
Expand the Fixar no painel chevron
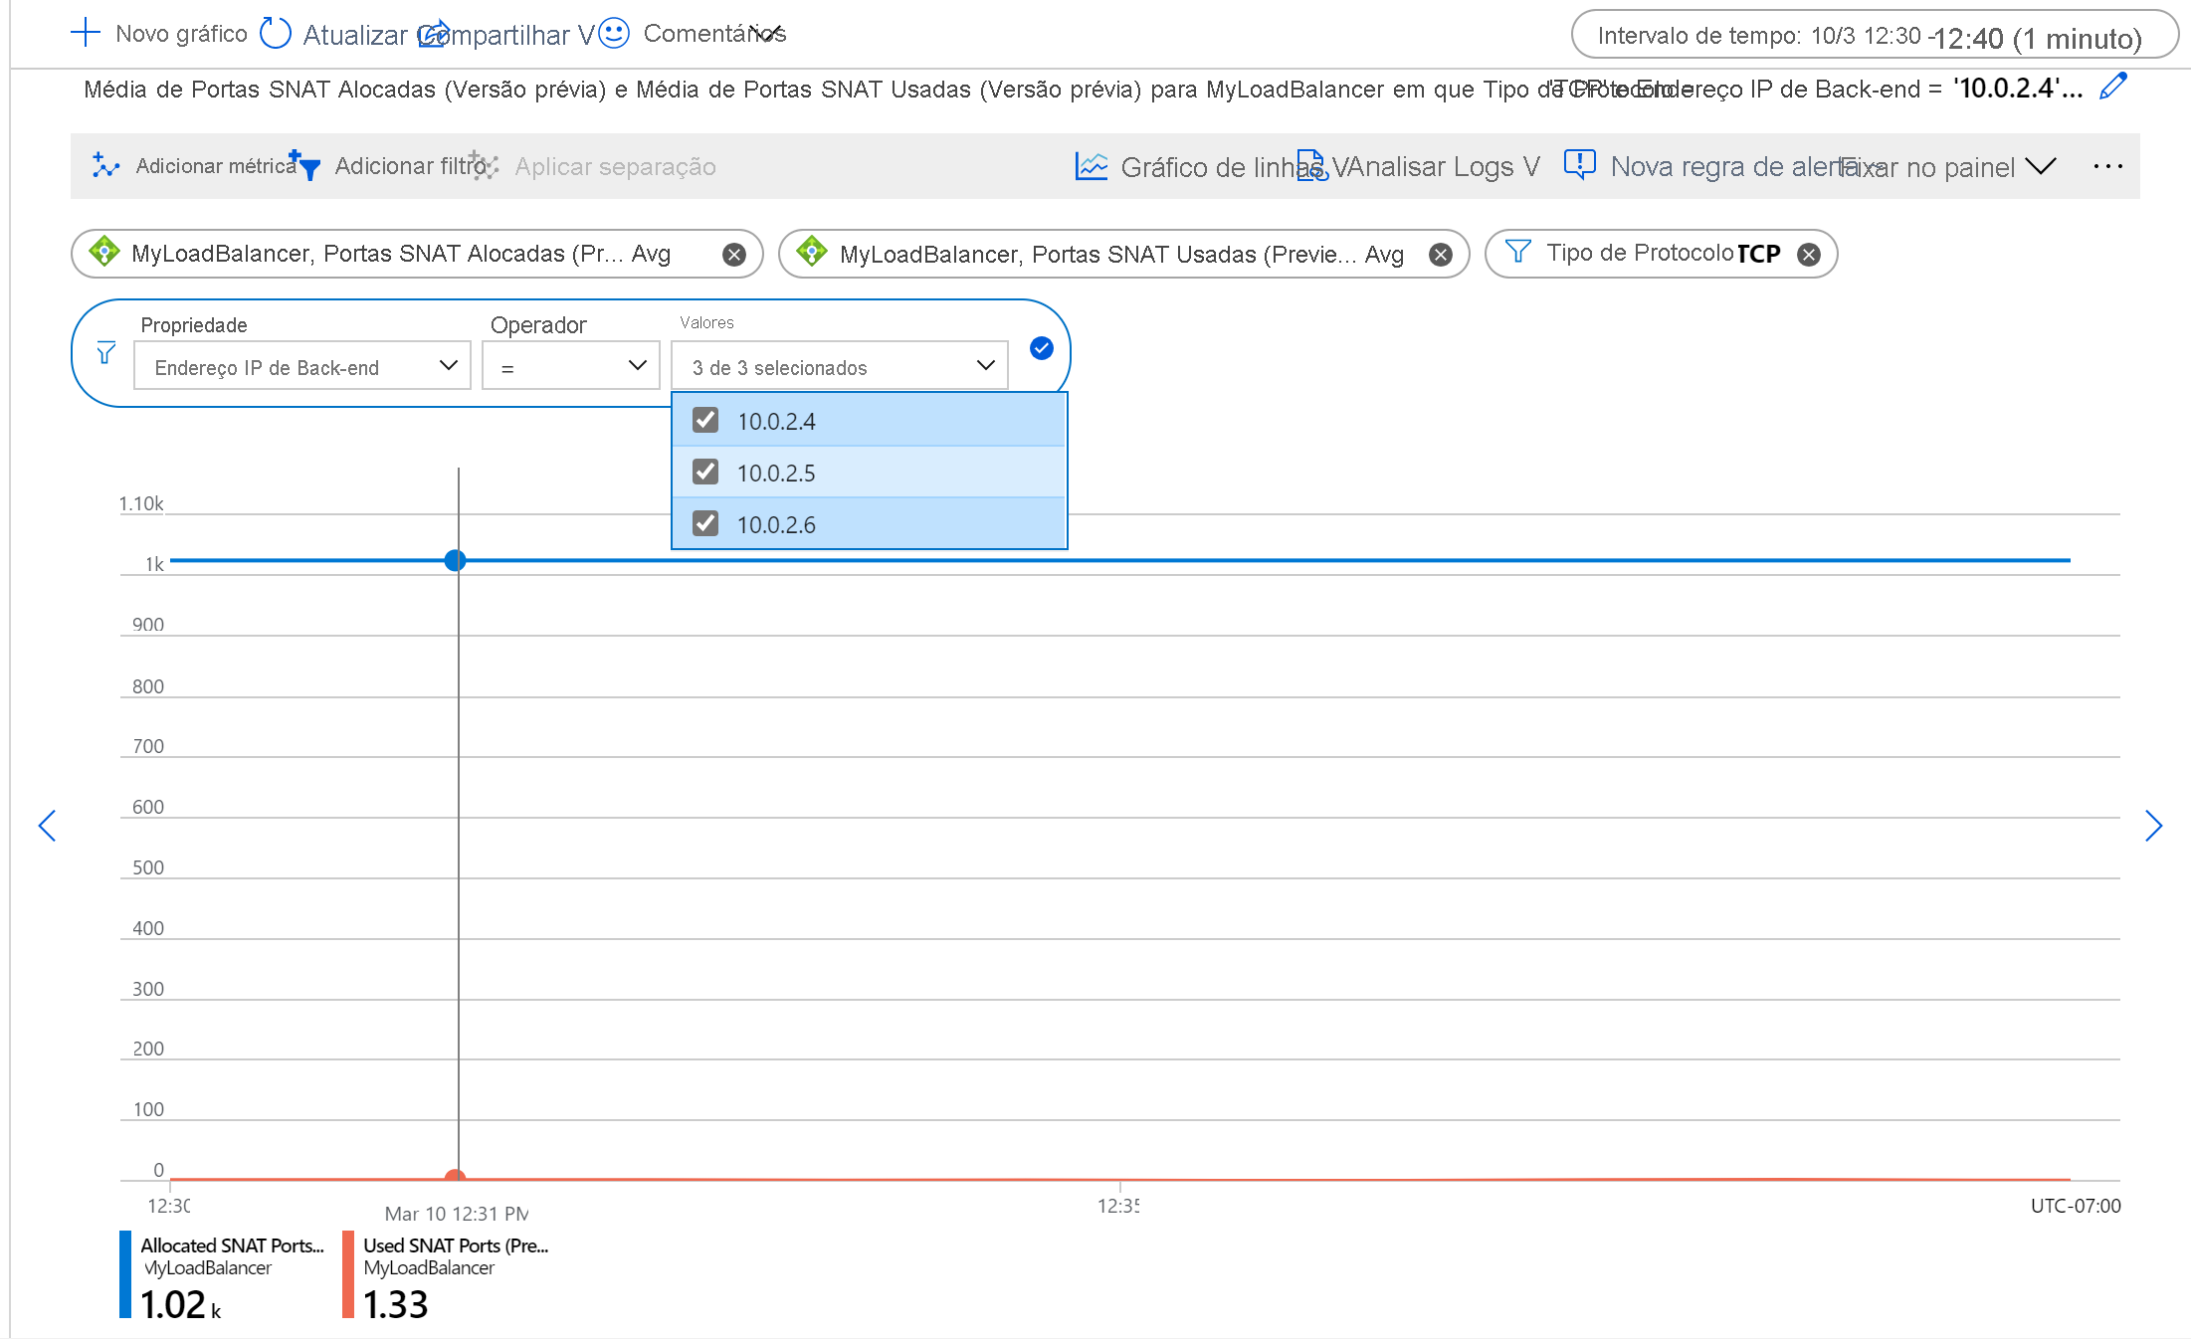pos(2041,166)
